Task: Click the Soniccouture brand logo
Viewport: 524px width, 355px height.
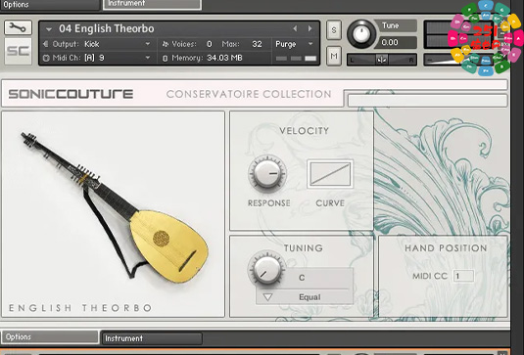Action: click(71, 94)
